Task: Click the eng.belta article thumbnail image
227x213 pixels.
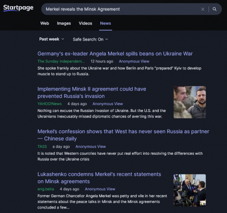Action: [x=190, y=190]
